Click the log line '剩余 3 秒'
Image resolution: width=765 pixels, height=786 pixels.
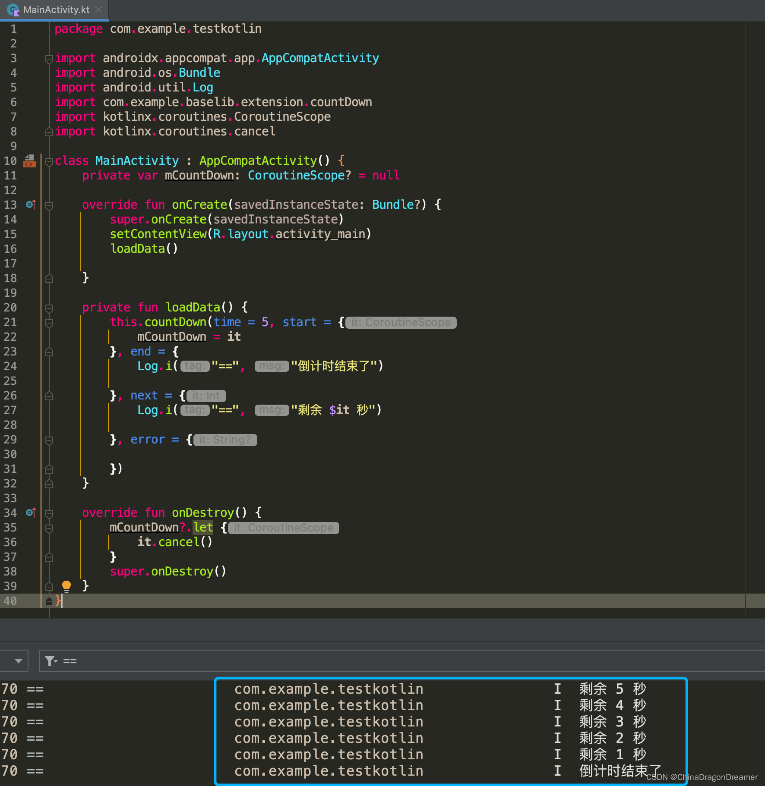613,722
